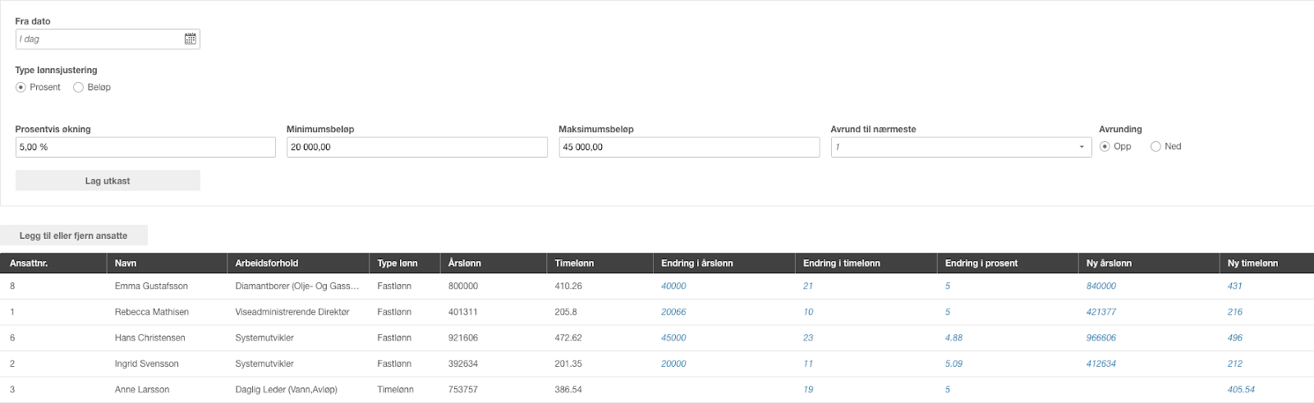Select the Rebecca Mathisen name cell
This screenshot has width=1314, height=403.
tap(152, 312)
